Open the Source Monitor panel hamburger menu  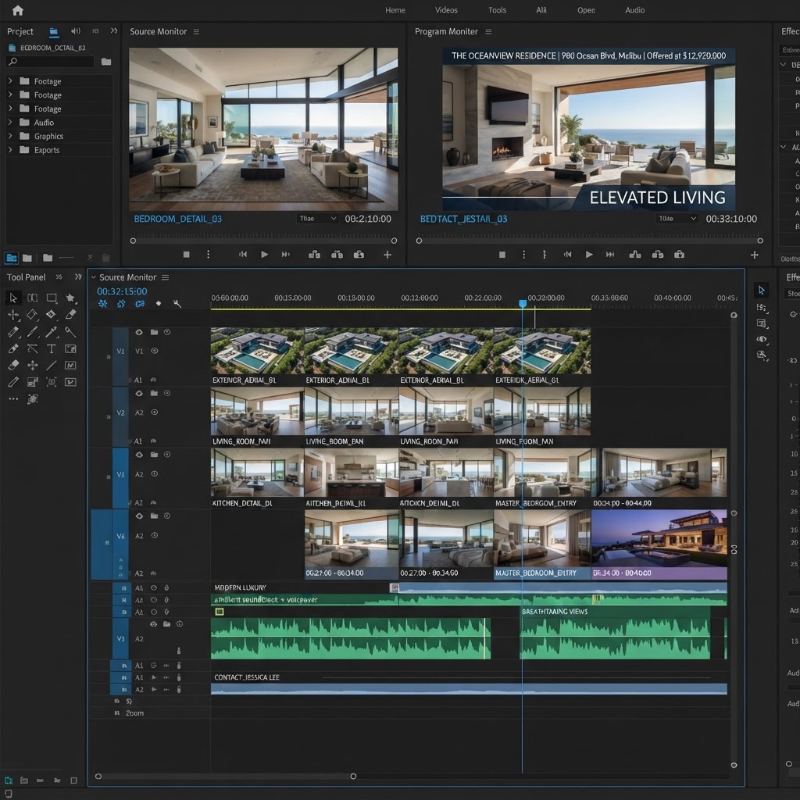point(196,31)
